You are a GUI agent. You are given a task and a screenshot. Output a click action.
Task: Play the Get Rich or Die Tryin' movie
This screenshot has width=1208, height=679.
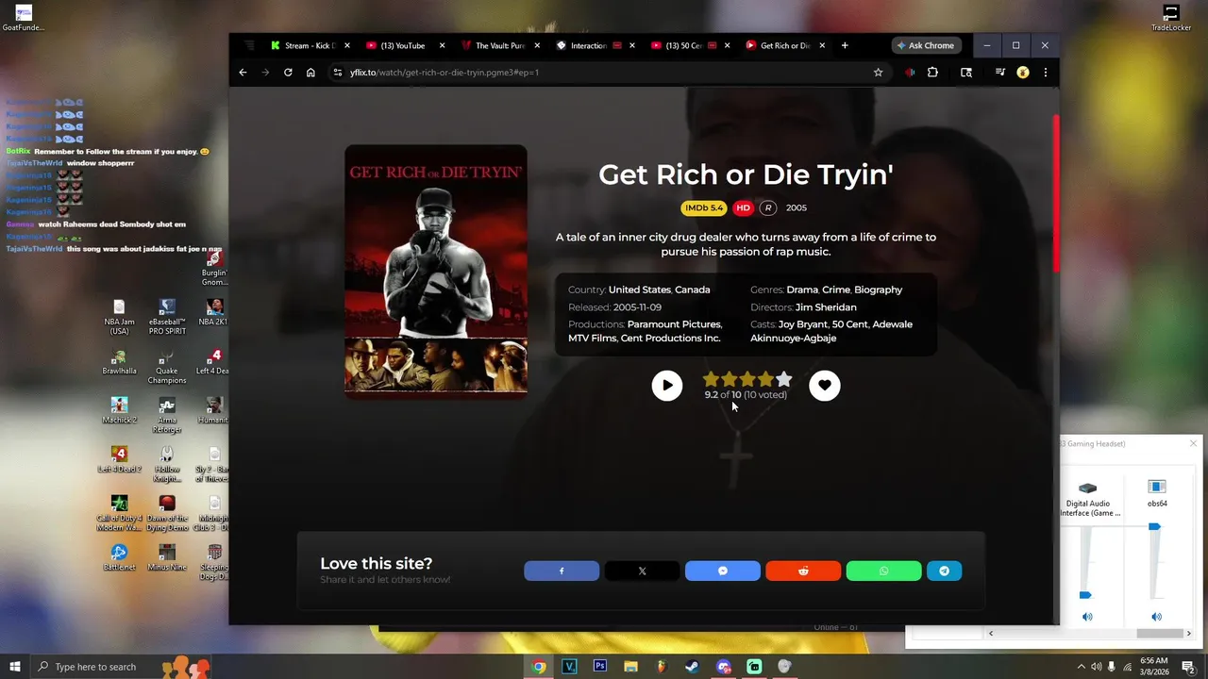point(666,385)
